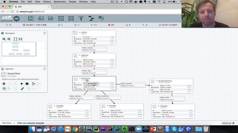Viewport: 238px width, 133px height.
Task: Collapse the Operate panel
Action: pos(45,69)
